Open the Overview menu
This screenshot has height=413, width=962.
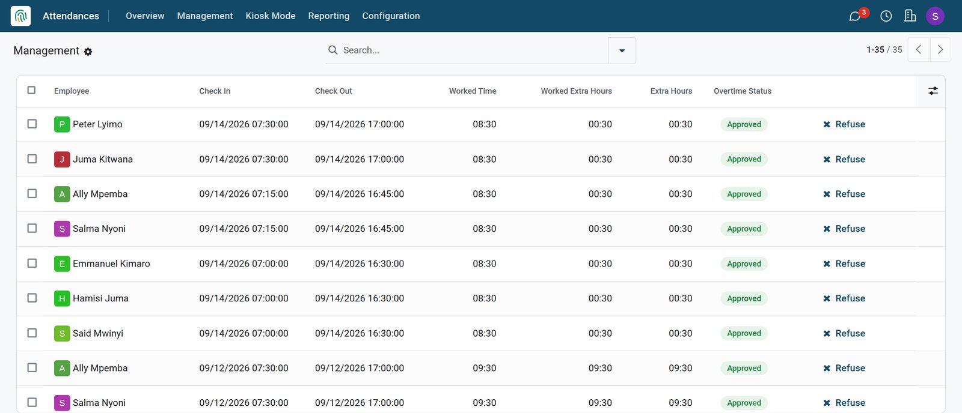(x=145, y=16)
